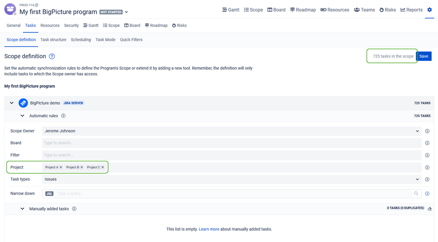The height and width of the screenshot is (242, 438).
Task: Show info for Narrow down field
Action: 427,193
